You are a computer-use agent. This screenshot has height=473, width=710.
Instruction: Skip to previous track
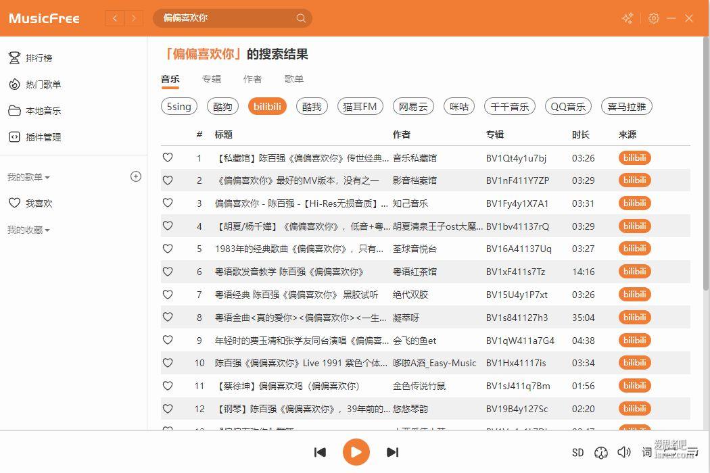click(x=320, y=452)
